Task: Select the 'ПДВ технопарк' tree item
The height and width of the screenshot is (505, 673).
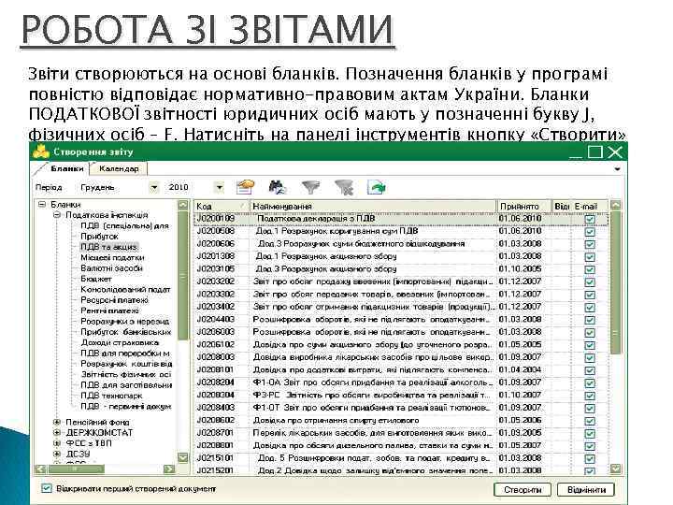Action: pyautogui.click(x=111, y=395)
